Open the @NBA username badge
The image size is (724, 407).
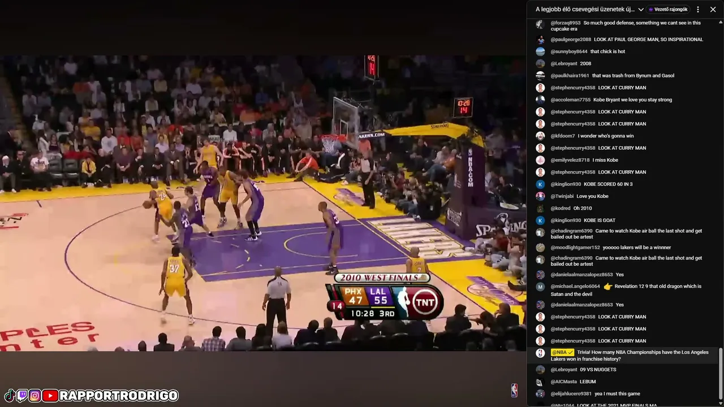(x=563, y=352)
